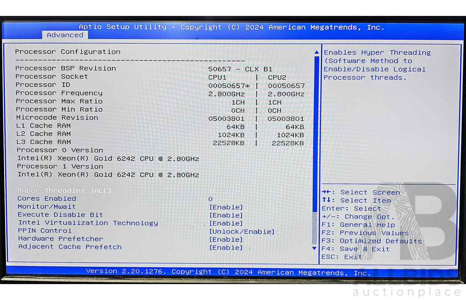The width and height of the screenshot is (466, 300).
Task: Click ESC: Exit hint
Action: [x=342, y=257]
